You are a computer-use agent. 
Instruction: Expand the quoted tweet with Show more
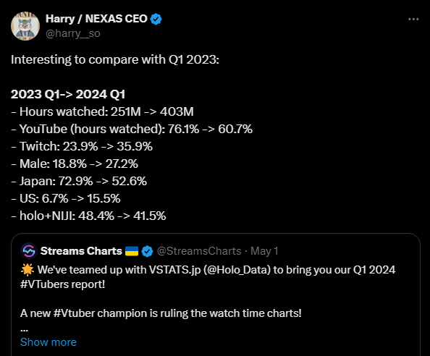49,342
